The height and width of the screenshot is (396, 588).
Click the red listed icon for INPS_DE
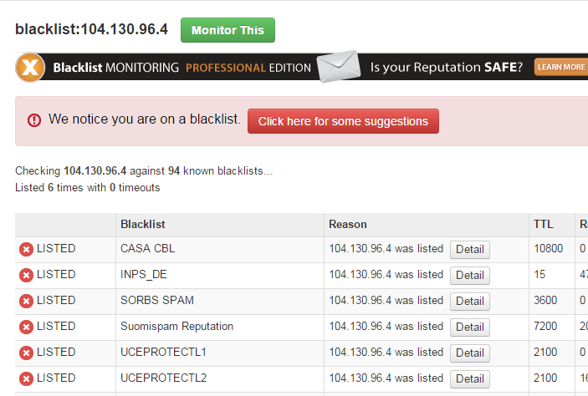(26, 275)
